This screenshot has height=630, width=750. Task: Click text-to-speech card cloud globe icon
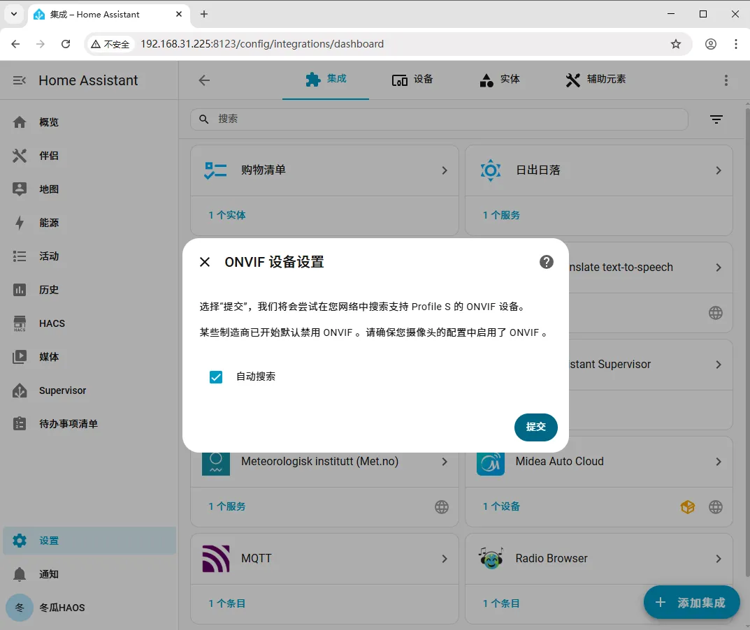point(716,313)
